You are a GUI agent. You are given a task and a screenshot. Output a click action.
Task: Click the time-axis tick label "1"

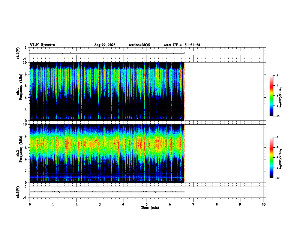tap(53, 204)
